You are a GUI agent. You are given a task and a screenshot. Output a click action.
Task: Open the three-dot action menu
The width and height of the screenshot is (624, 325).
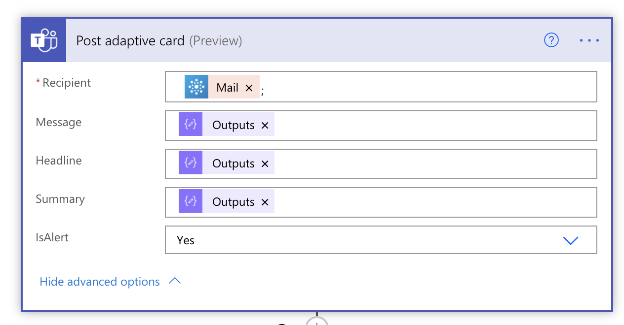click(x=589, y=40)
